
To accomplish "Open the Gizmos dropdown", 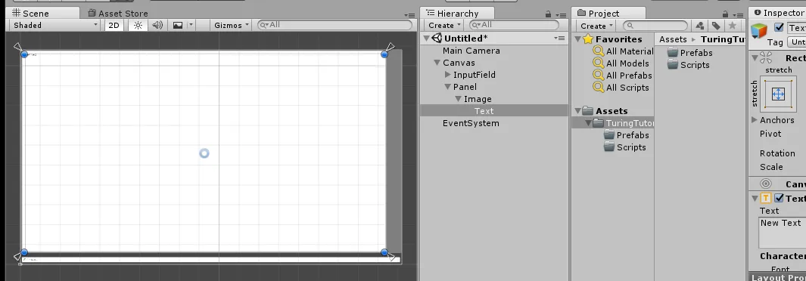I will coord(232,25).
